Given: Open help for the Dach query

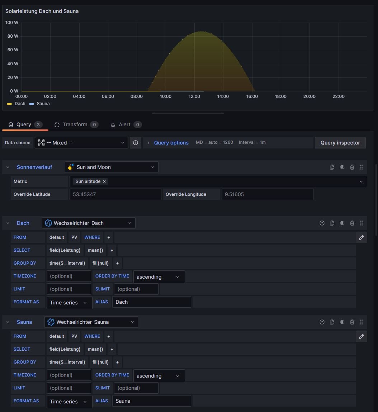Looking at the screenshot, I should point(322,223).
